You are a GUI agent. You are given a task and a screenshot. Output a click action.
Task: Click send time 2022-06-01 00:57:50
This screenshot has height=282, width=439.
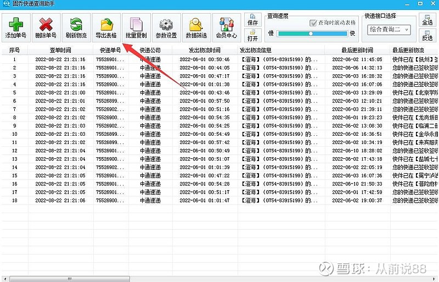(x=204, y=101)
